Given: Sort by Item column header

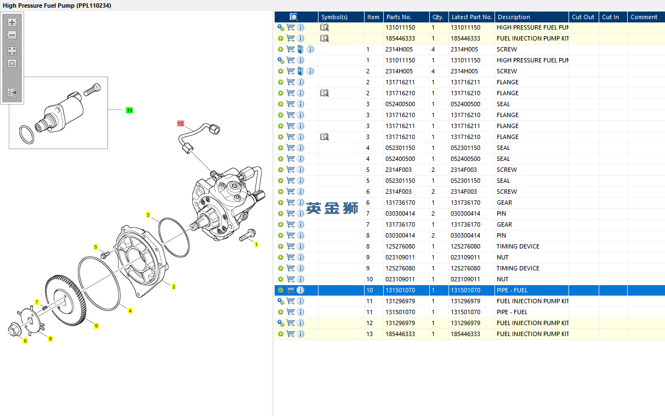Looking at the screenshot, I should (x=374, y=17).
